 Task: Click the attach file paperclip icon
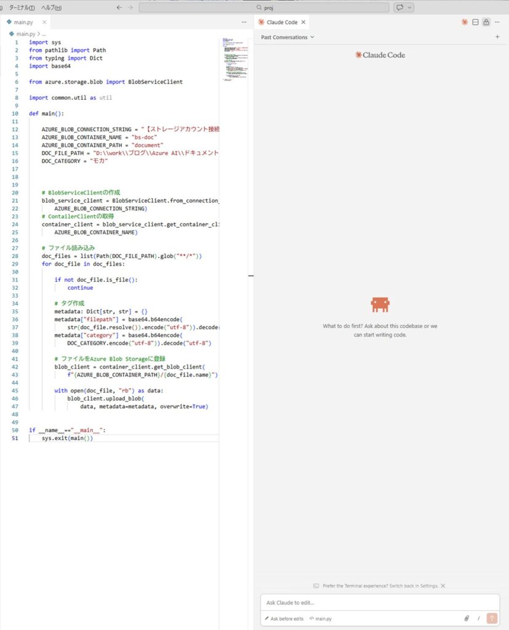[x=467, y=618]
